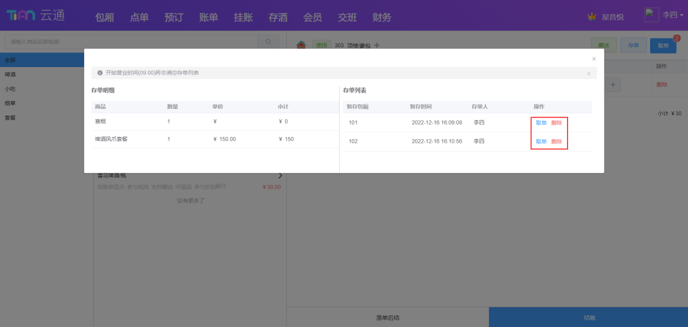Click the 没有更多了 end-of-list text
Screen dimensions: 688x327
190,201
